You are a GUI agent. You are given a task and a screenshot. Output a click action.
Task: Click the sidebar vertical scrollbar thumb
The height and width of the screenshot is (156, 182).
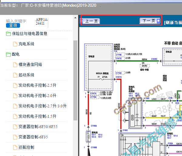[75, 80]
